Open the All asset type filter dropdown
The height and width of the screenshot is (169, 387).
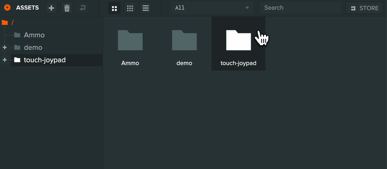pos(212,8)
